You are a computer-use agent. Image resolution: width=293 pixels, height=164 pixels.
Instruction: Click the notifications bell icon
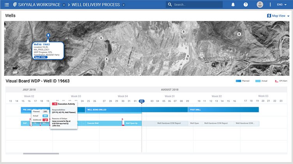coord(233,5)
